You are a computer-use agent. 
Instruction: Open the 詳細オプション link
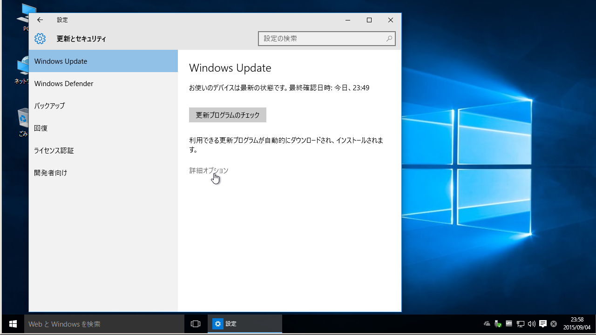coord(209,170)
